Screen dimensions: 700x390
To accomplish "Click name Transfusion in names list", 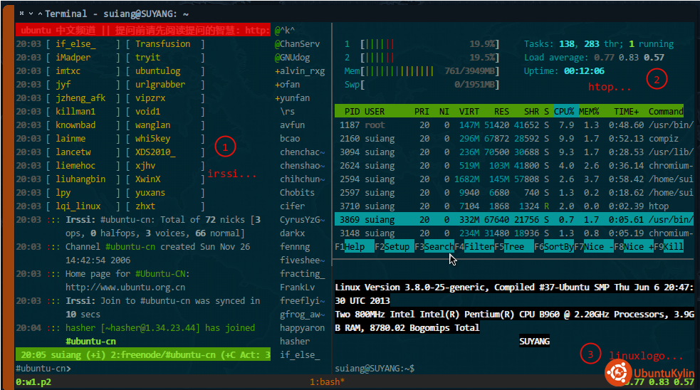I will click(x=162, y=44).
